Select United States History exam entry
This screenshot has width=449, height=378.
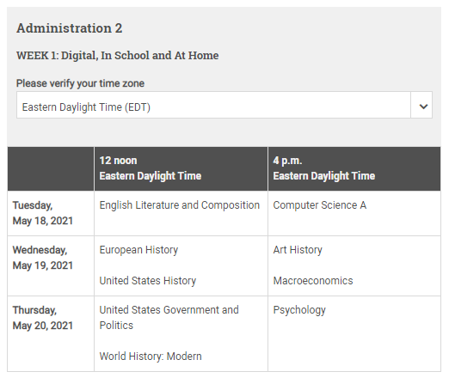click(148, 281)
